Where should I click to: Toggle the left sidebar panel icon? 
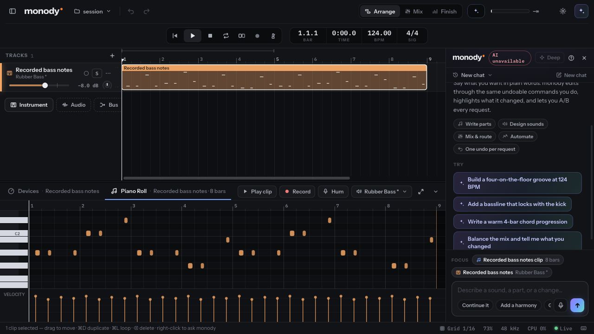pyautogui.click(x=13, y=11)
